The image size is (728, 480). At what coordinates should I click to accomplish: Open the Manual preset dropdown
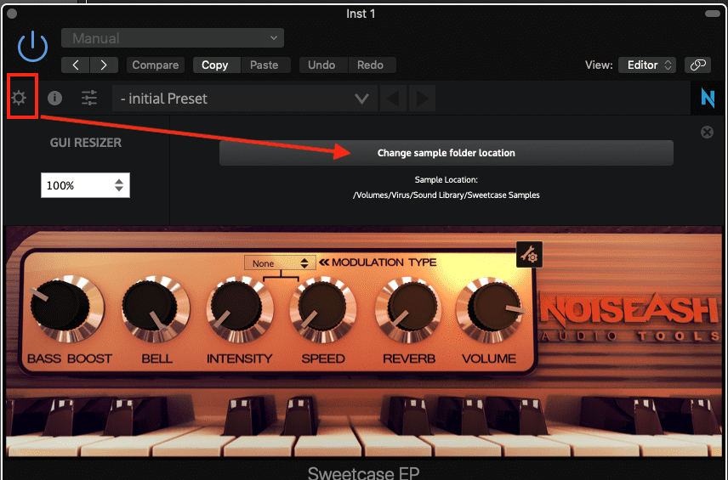[173, 38]
